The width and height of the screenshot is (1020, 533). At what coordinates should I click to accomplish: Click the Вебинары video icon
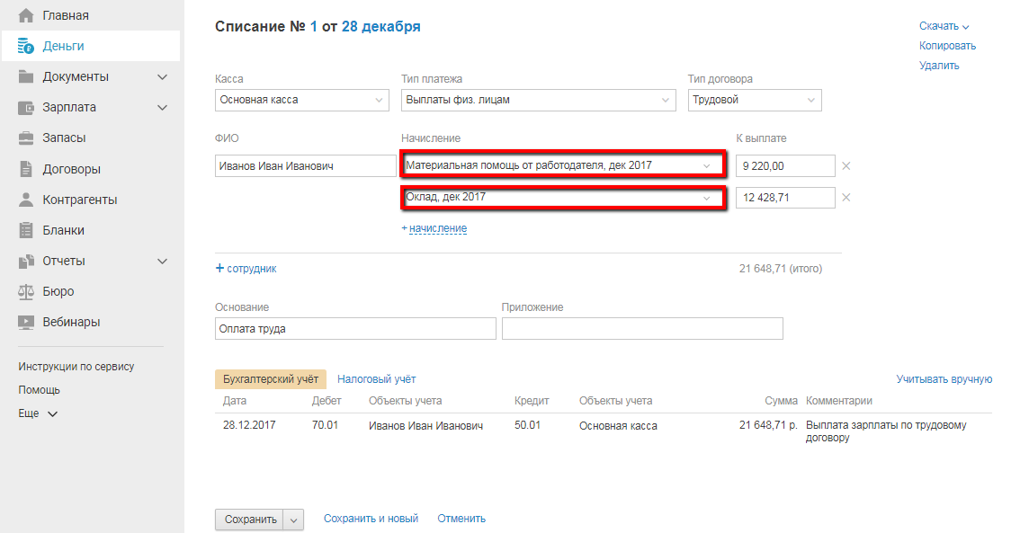[26, 323]
